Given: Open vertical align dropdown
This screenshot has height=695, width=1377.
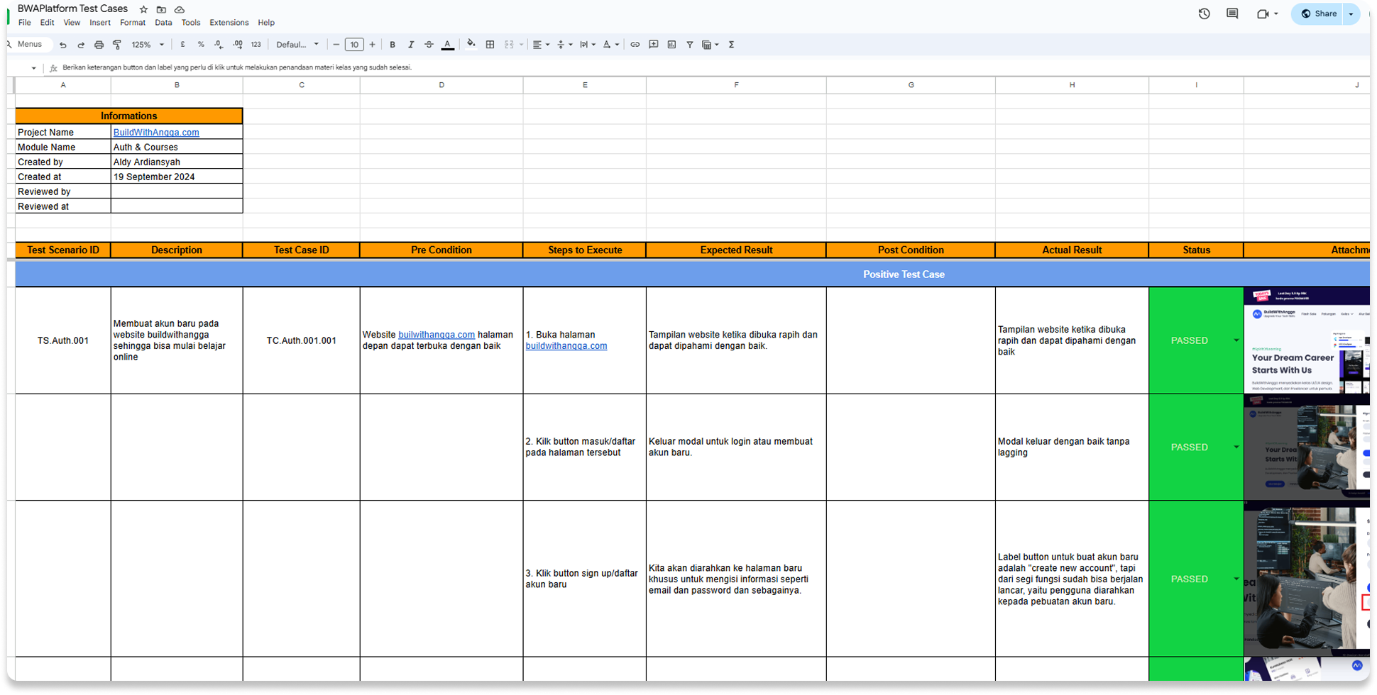Looking at the screenshot, I should 564,45.
